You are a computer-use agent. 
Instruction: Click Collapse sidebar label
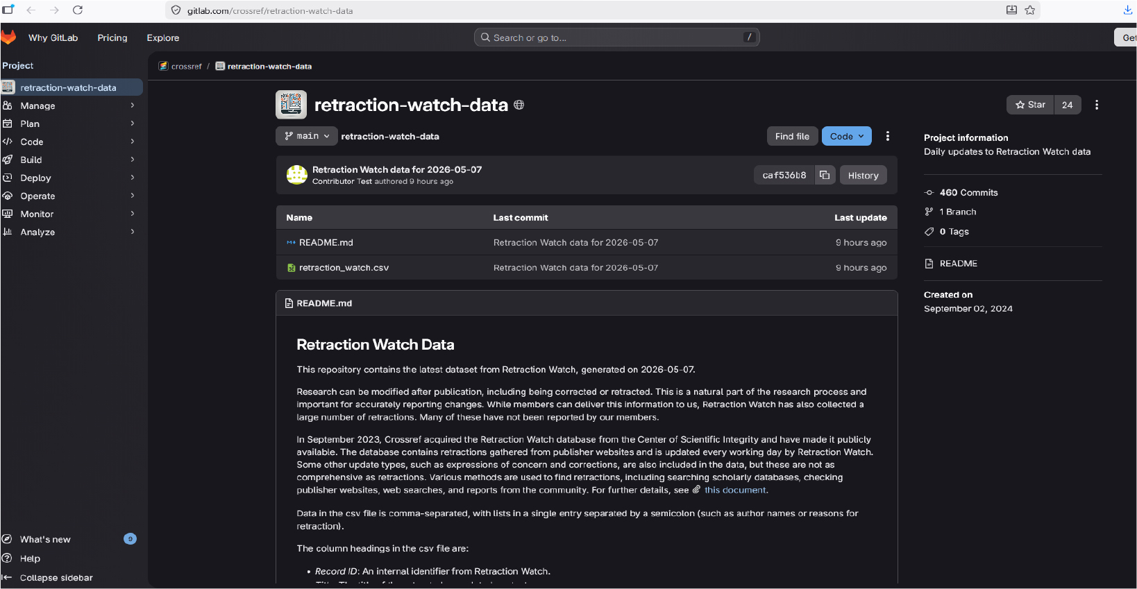[56, 577]
